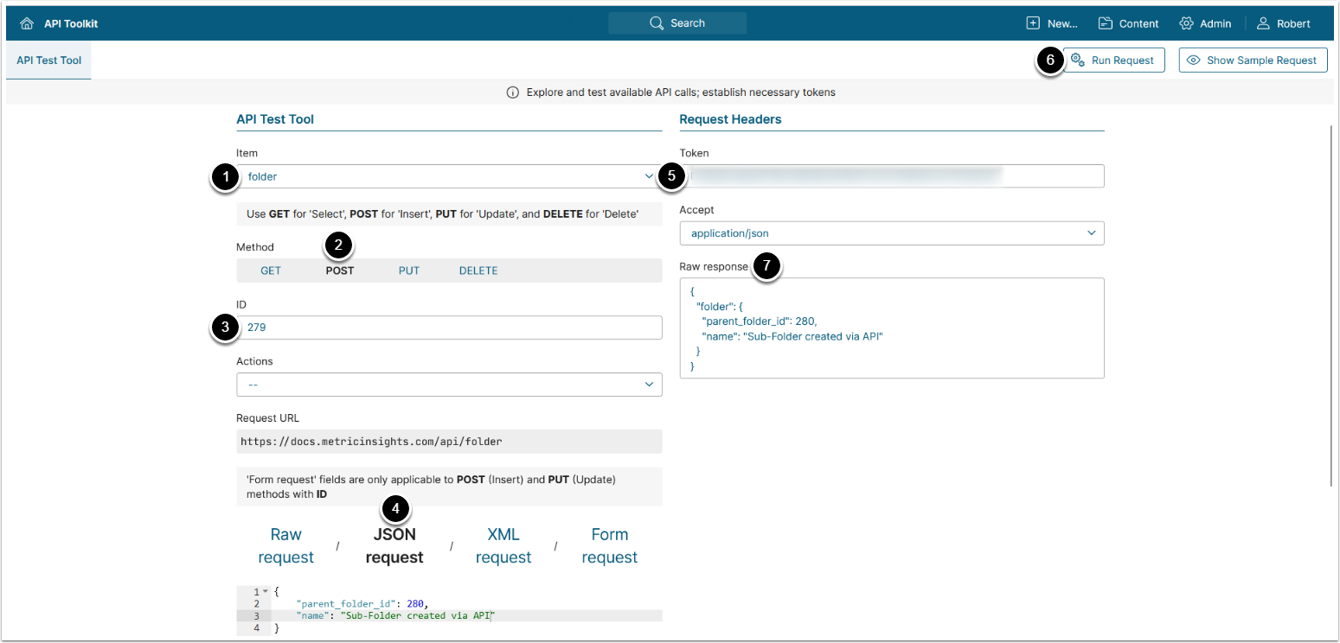Click the home icon beside API Toolkit
Screen dimensions: 1340x643
(x=27, y=23)
